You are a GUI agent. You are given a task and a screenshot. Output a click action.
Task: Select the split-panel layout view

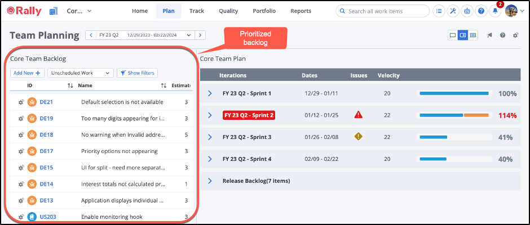tap(462, 35)
